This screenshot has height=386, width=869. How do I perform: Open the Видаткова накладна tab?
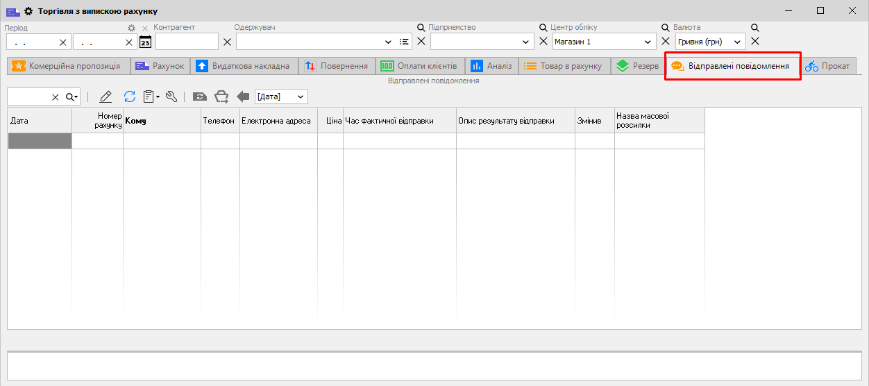[x=245, y=66]
